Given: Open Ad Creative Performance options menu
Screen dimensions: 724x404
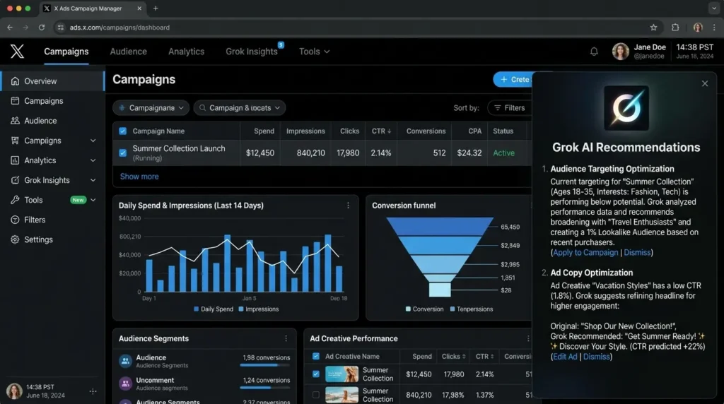Looking at the screenshot, I should (528, 338).
